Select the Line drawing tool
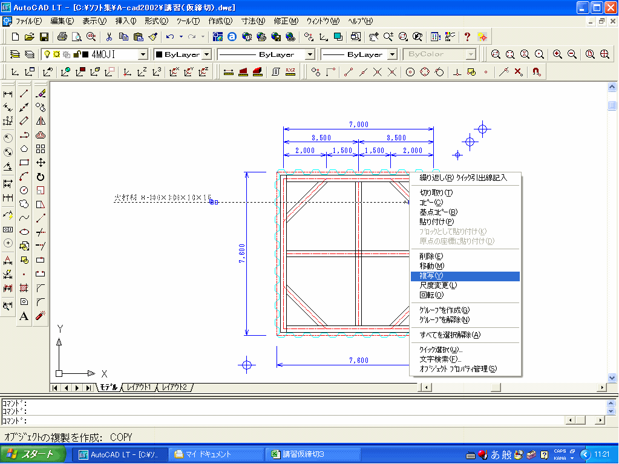 [x=24, y=94]
